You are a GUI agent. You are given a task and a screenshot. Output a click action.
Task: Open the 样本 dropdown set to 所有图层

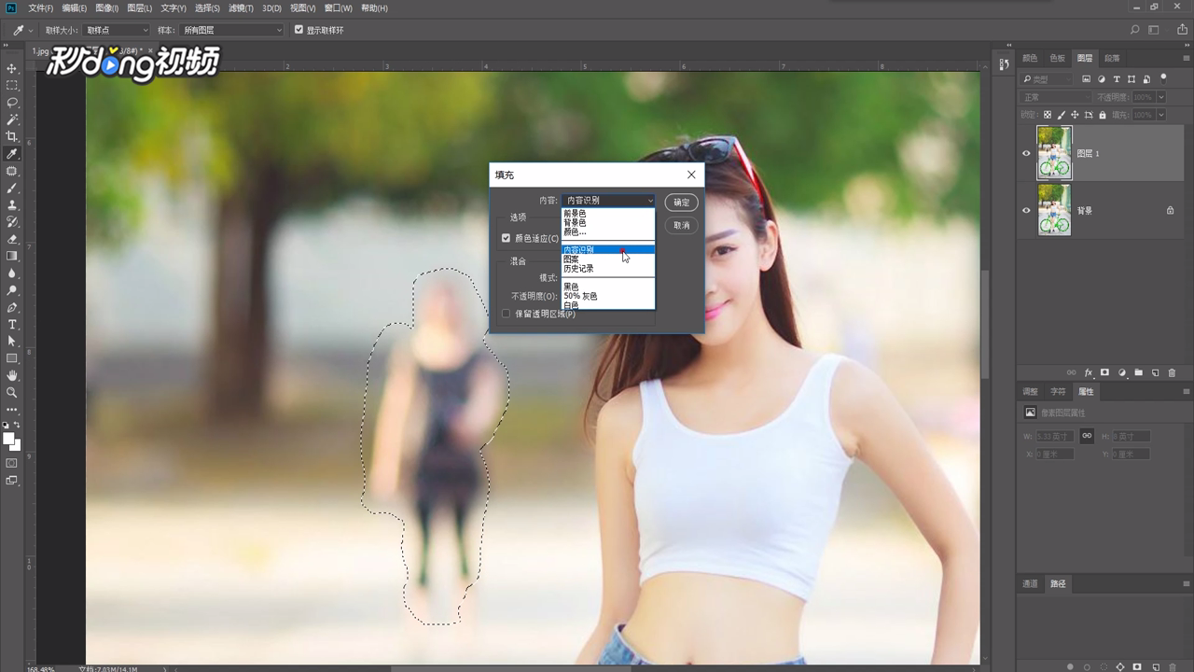(x=232, y=30)
